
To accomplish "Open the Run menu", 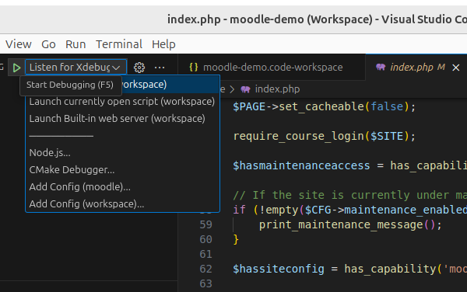I will 75,44.
